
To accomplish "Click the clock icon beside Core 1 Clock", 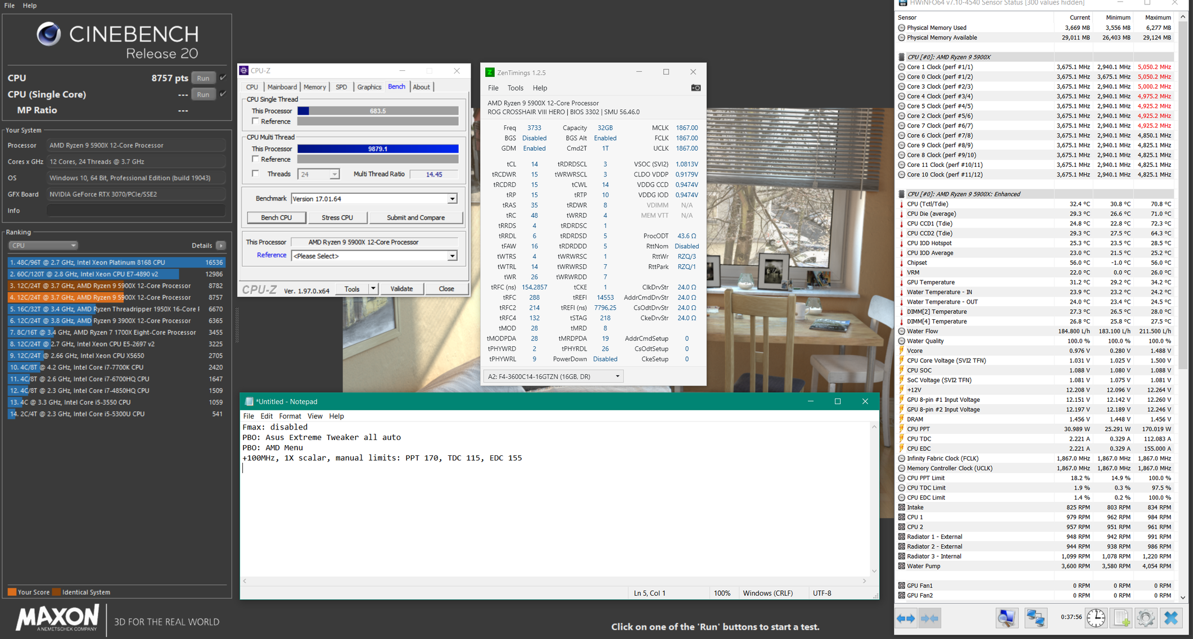I will [901, 67].
